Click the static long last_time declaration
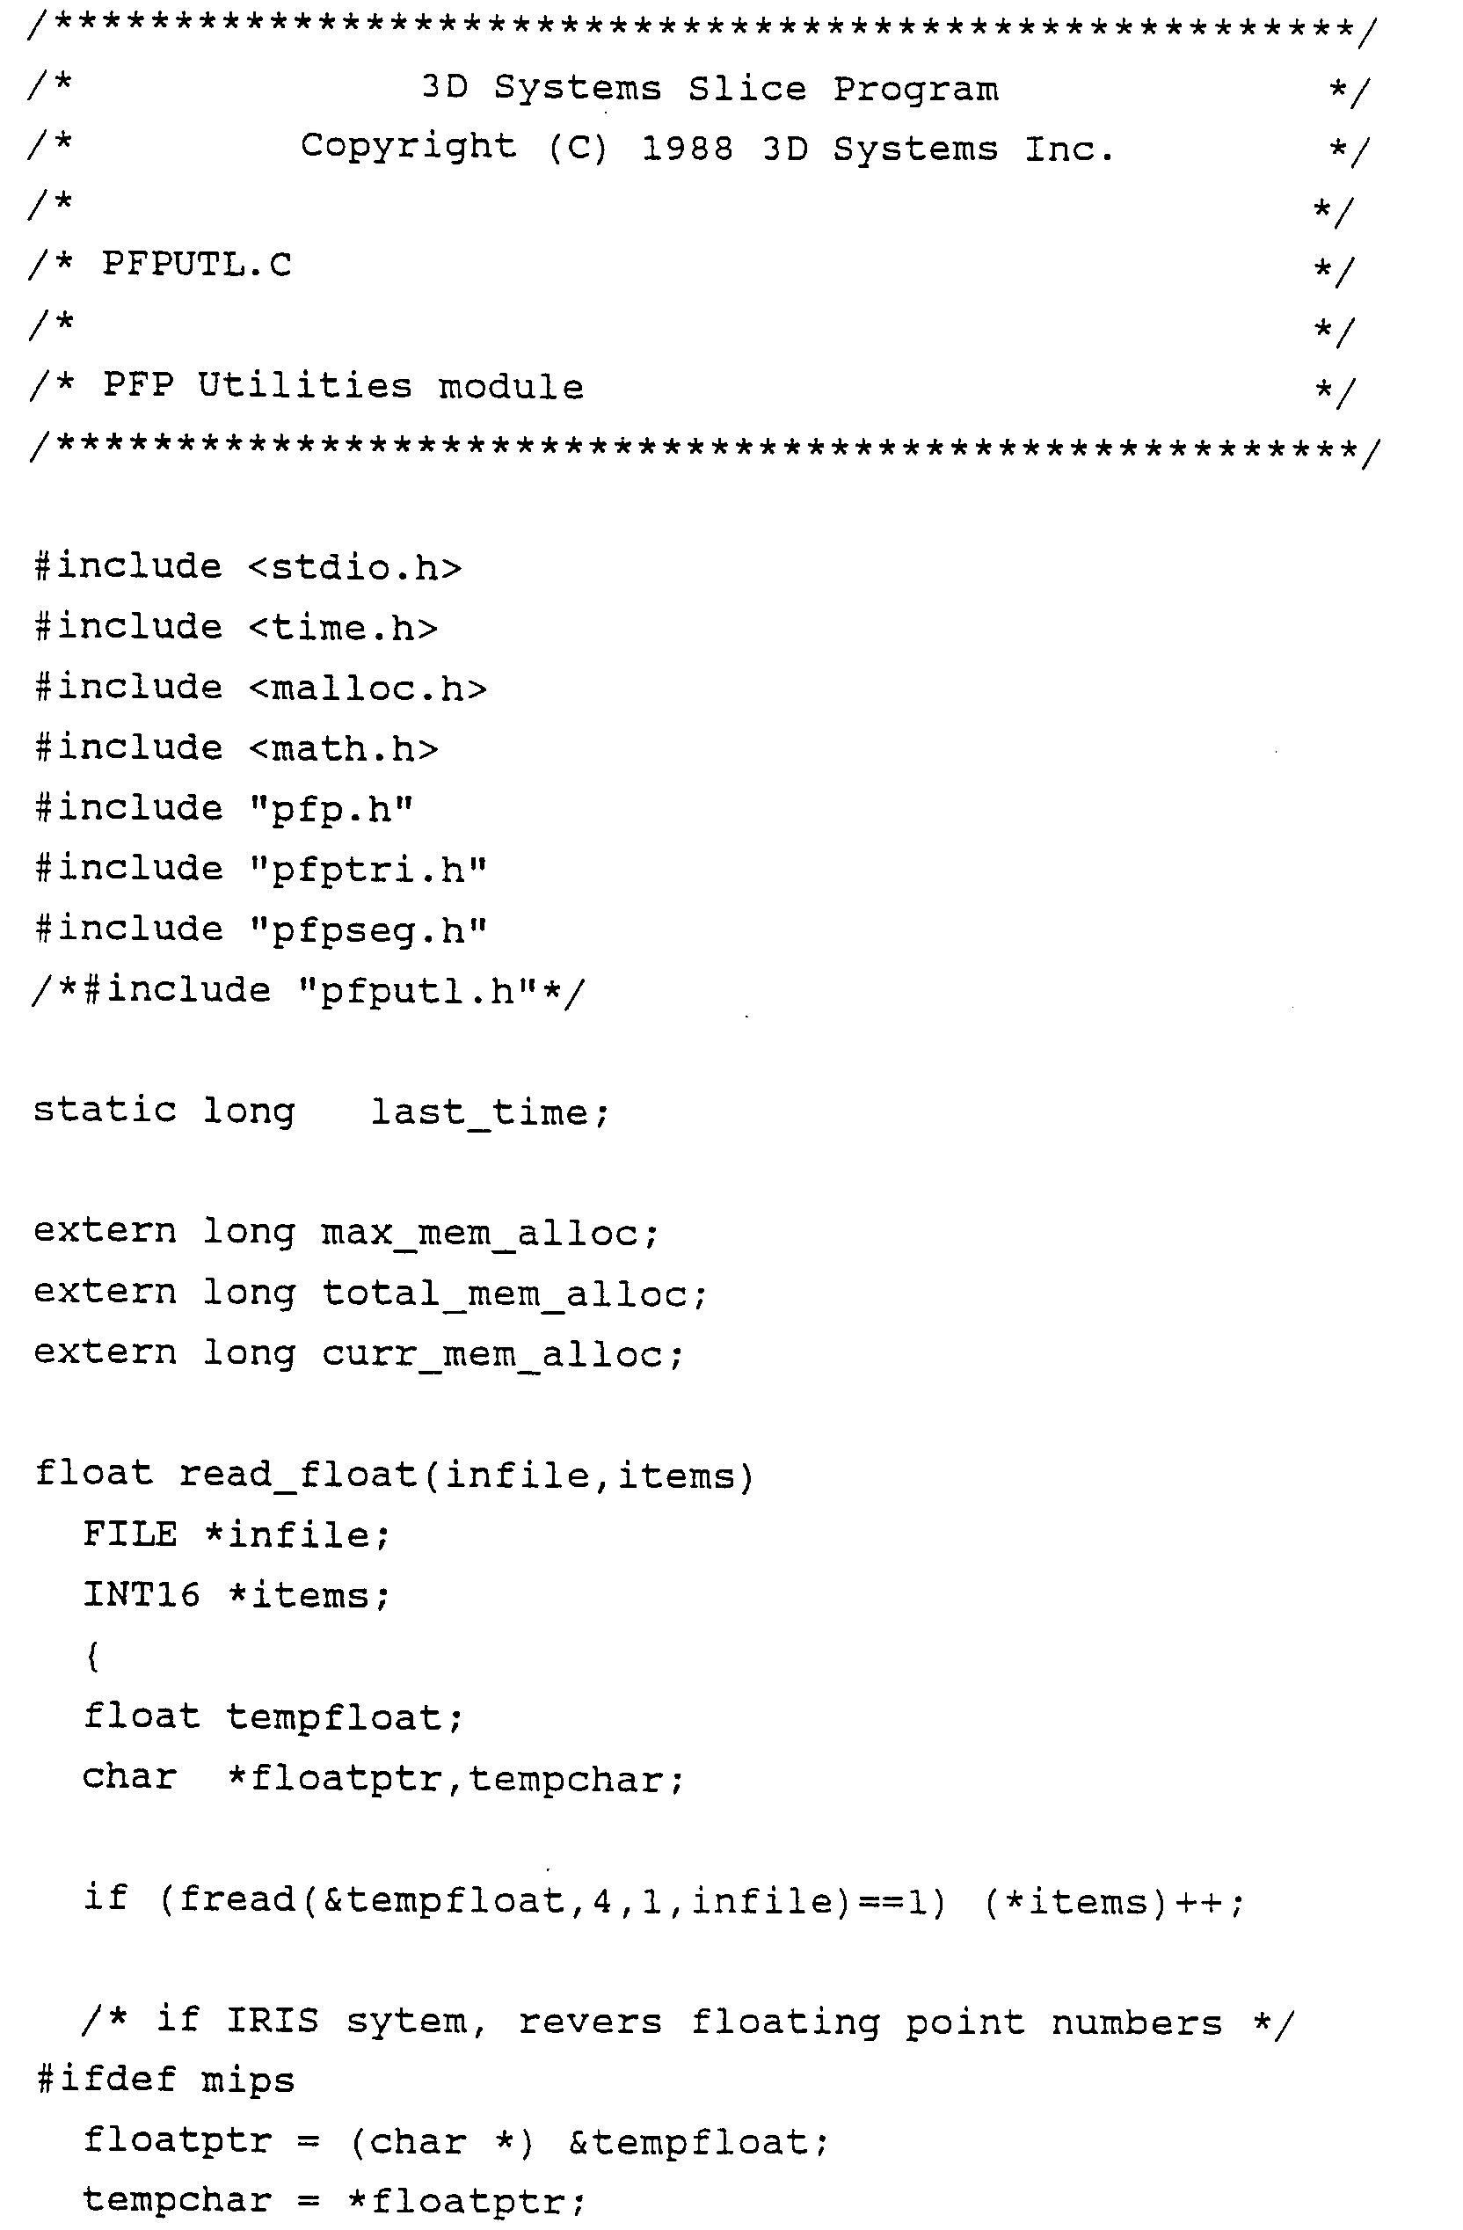The image size is (1463, 2230). tap(321, 1112)
